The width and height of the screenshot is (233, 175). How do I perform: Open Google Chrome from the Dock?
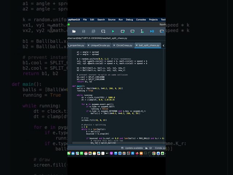click(154, 153)
